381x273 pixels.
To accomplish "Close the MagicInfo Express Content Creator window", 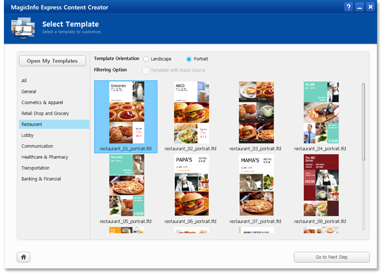I will [370, 7].
